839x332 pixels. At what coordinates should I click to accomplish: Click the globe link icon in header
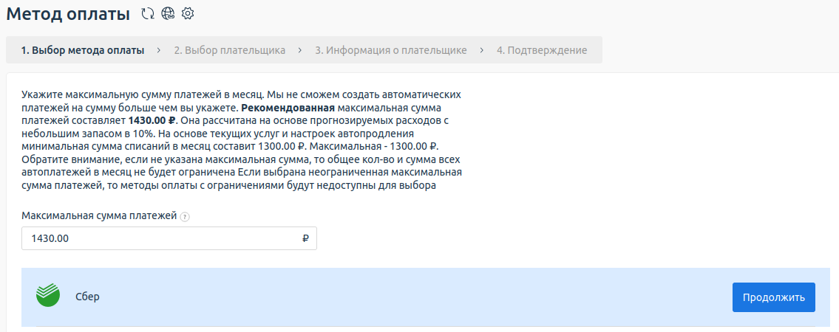click(x=167, y=13)
